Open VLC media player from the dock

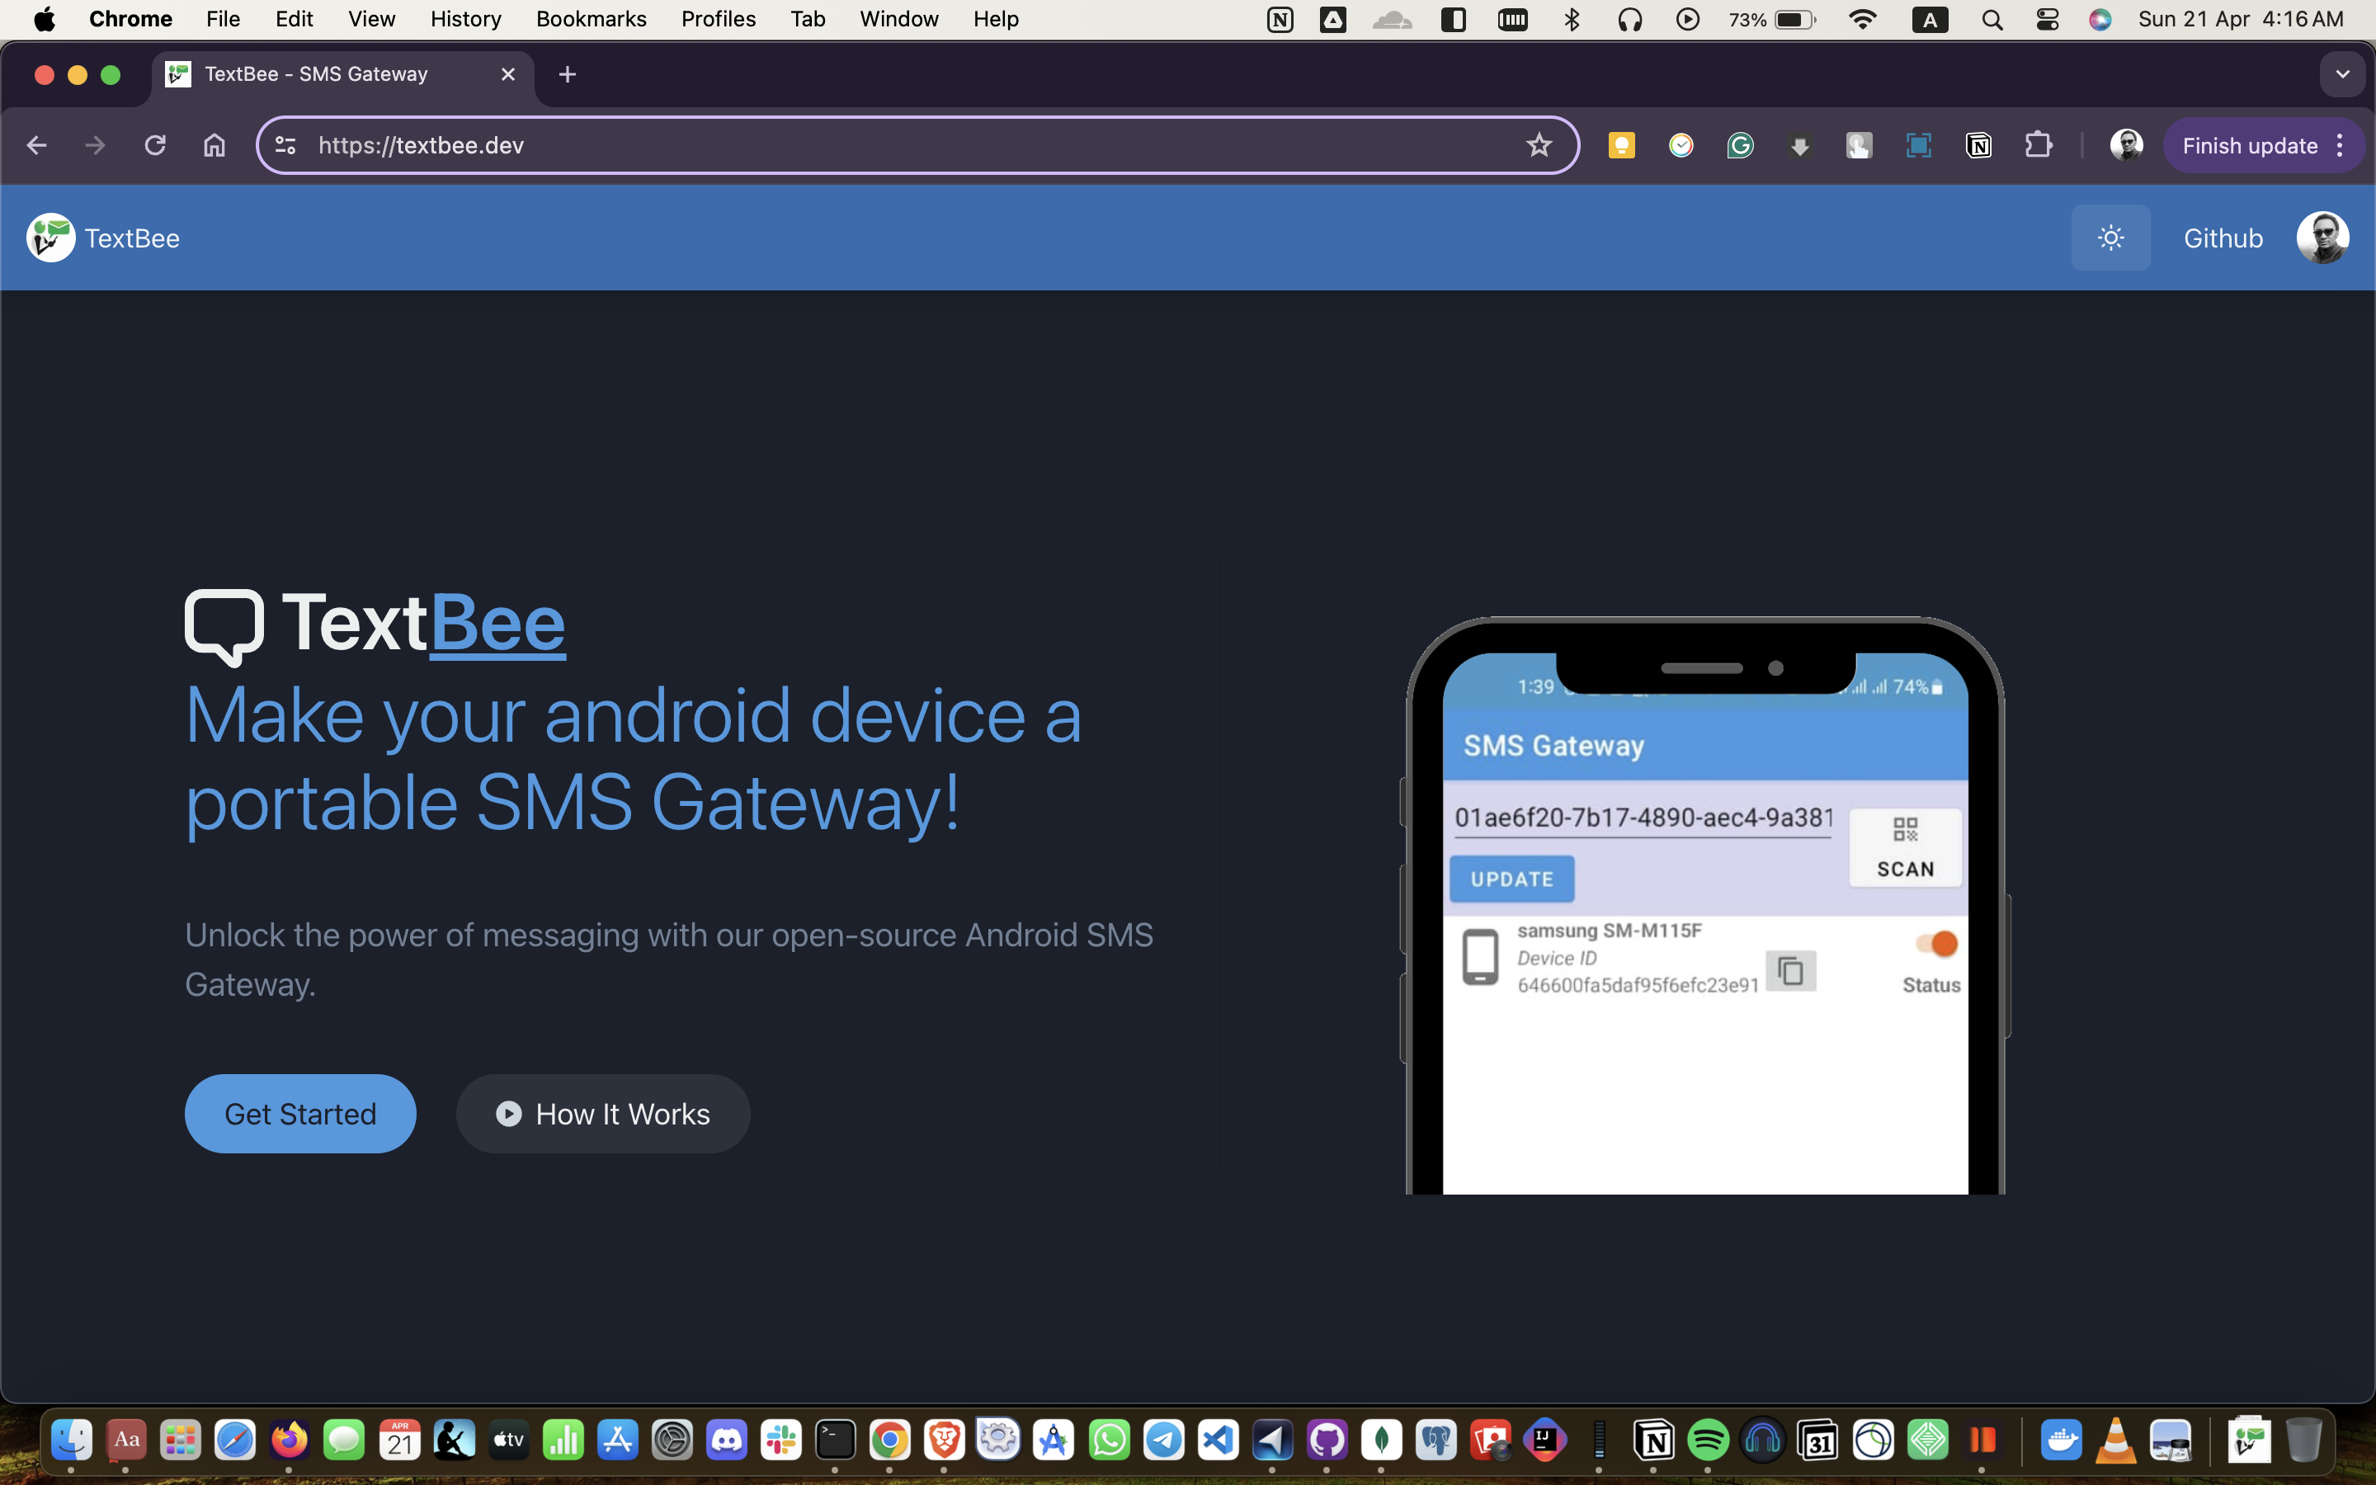2116,1440
